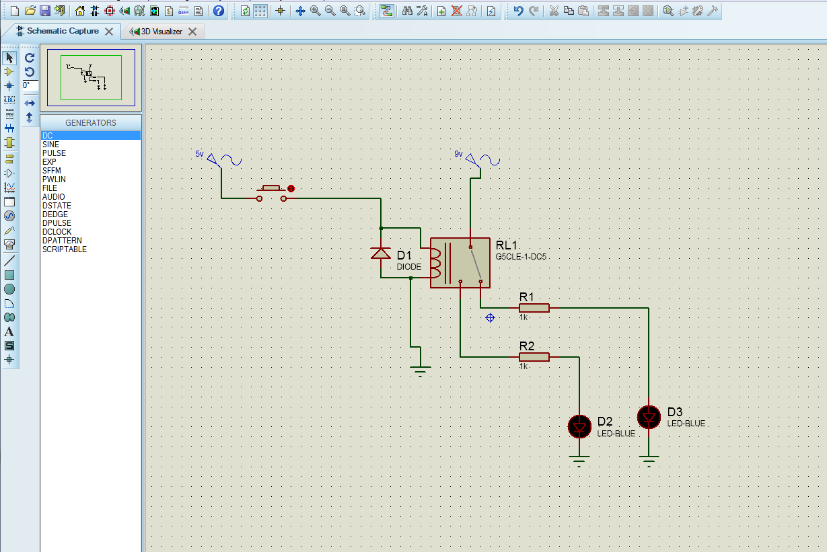Select the DCLOCK generator
The image size is (827, 552).
91,232
